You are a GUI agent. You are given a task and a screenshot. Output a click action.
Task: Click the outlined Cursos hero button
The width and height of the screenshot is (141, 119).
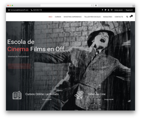tap(41, 66)
